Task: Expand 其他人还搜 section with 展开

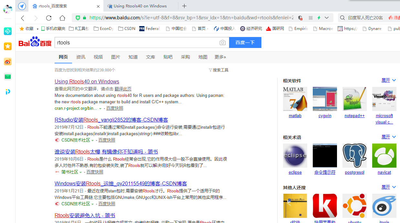Action: pyautogui.click(x=389, y=187)
